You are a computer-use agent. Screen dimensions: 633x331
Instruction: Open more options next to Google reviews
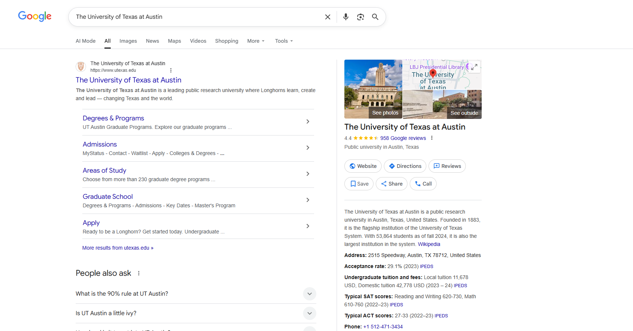click(432, 138)
